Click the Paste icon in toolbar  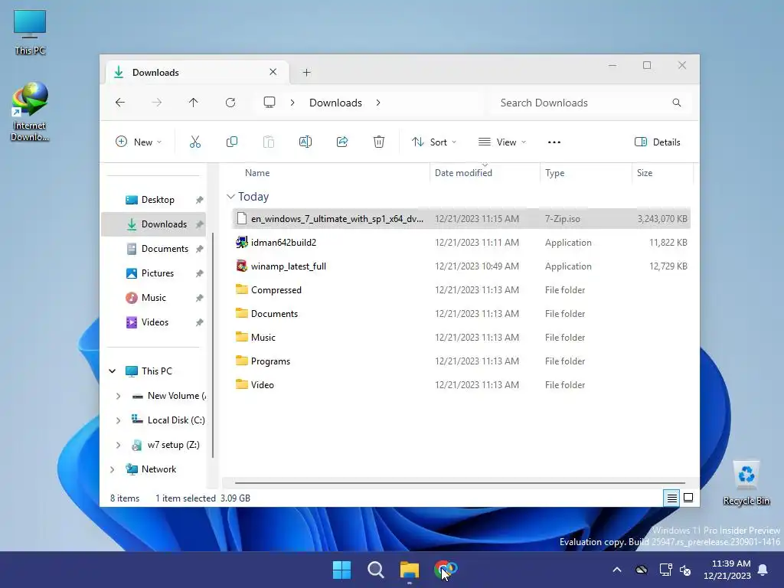[x=269, y=142]
